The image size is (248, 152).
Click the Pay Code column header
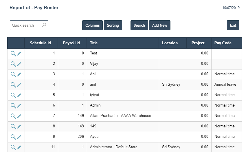(x=223, y=43)
